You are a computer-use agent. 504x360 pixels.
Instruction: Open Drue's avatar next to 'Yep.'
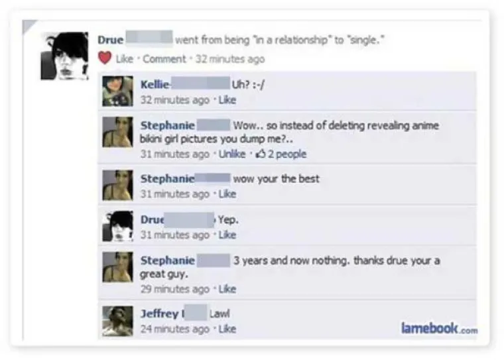click(x=117, y=226)
